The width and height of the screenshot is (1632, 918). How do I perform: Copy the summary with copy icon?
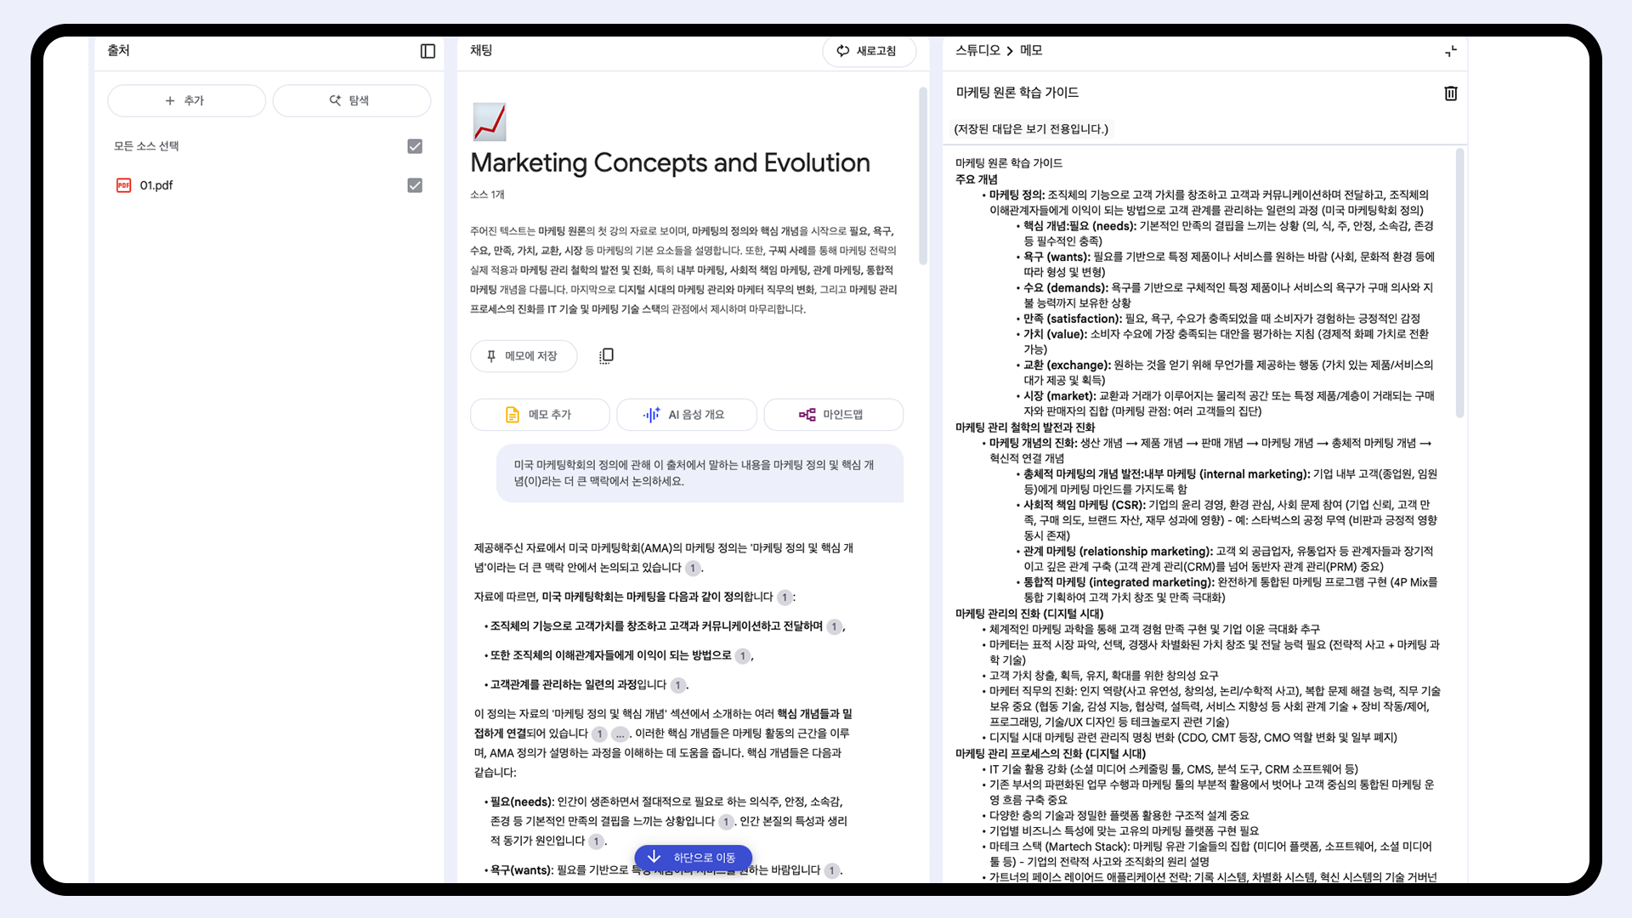606,356
